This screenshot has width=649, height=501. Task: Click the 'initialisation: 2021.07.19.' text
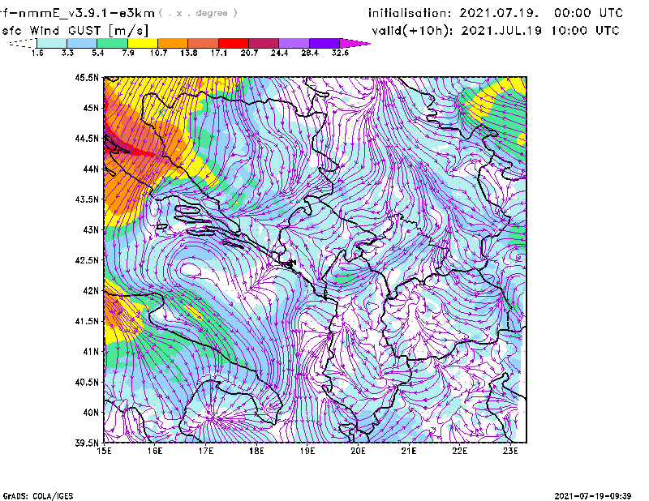[453, 13]
